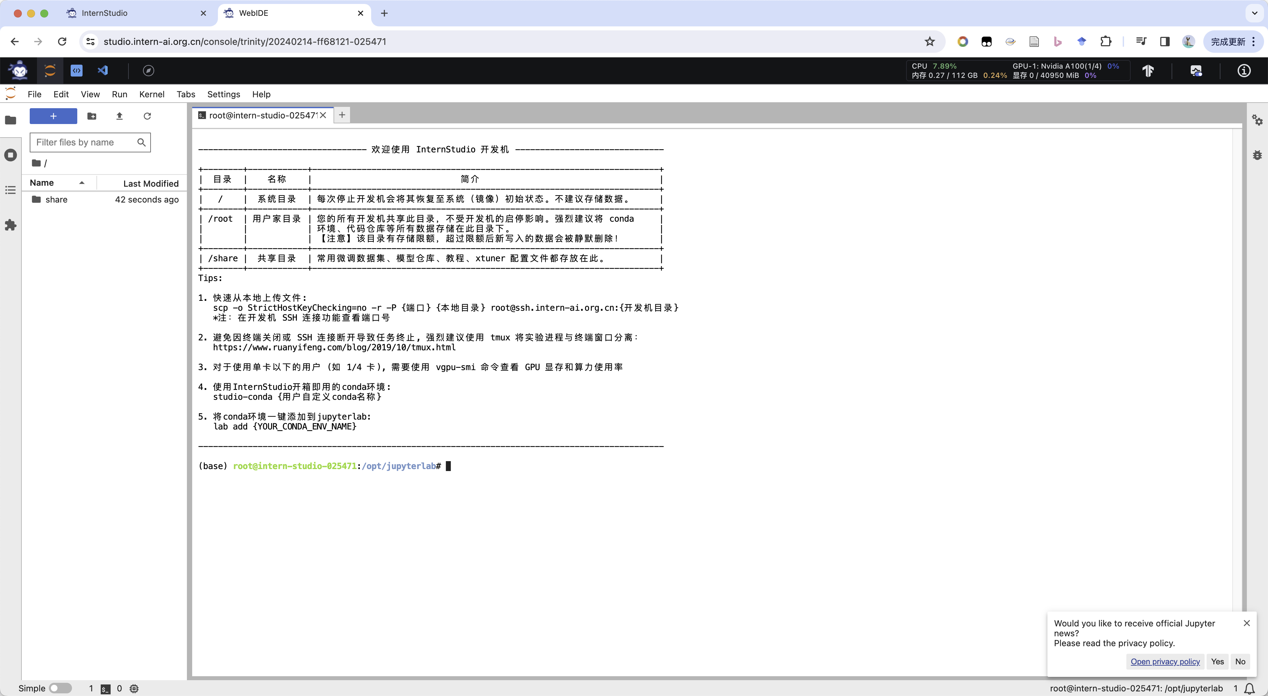Open the terminal code icon in top bar
1268x696 pixels.
point(76,70)
